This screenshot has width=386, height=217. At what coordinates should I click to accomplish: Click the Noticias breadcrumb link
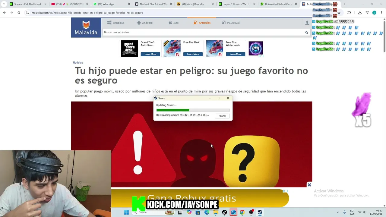78,63
